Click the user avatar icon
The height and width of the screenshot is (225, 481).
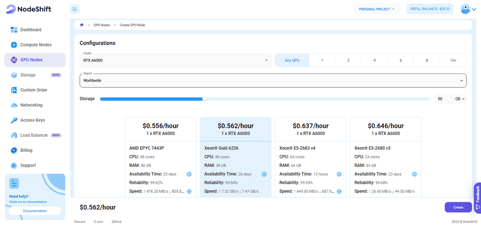(465, 9)
